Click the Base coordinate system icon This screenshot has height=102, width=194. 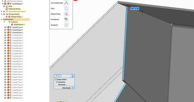[x=7, y=6]
